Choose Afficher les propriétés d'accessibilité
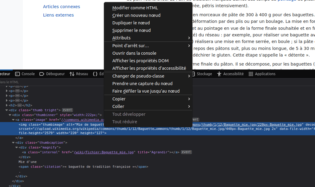Screen dimensions: 315x187 pos(148,68)
